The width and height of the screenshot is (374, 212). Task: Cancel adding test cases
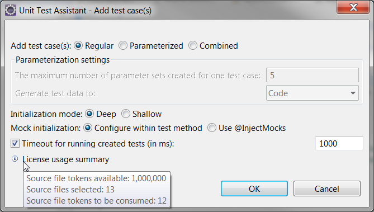[x=327, y=189]
